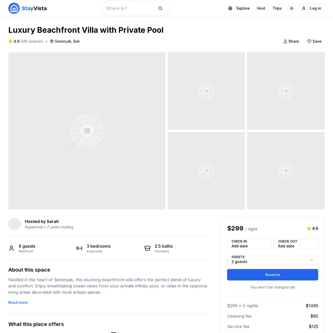Click the StayVista house logo icon
Screen dimensions: 333x333
click(14, 8)
